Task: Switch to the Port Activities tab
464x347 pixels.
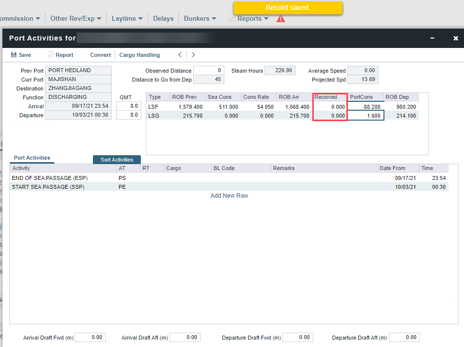Action: 32,158
